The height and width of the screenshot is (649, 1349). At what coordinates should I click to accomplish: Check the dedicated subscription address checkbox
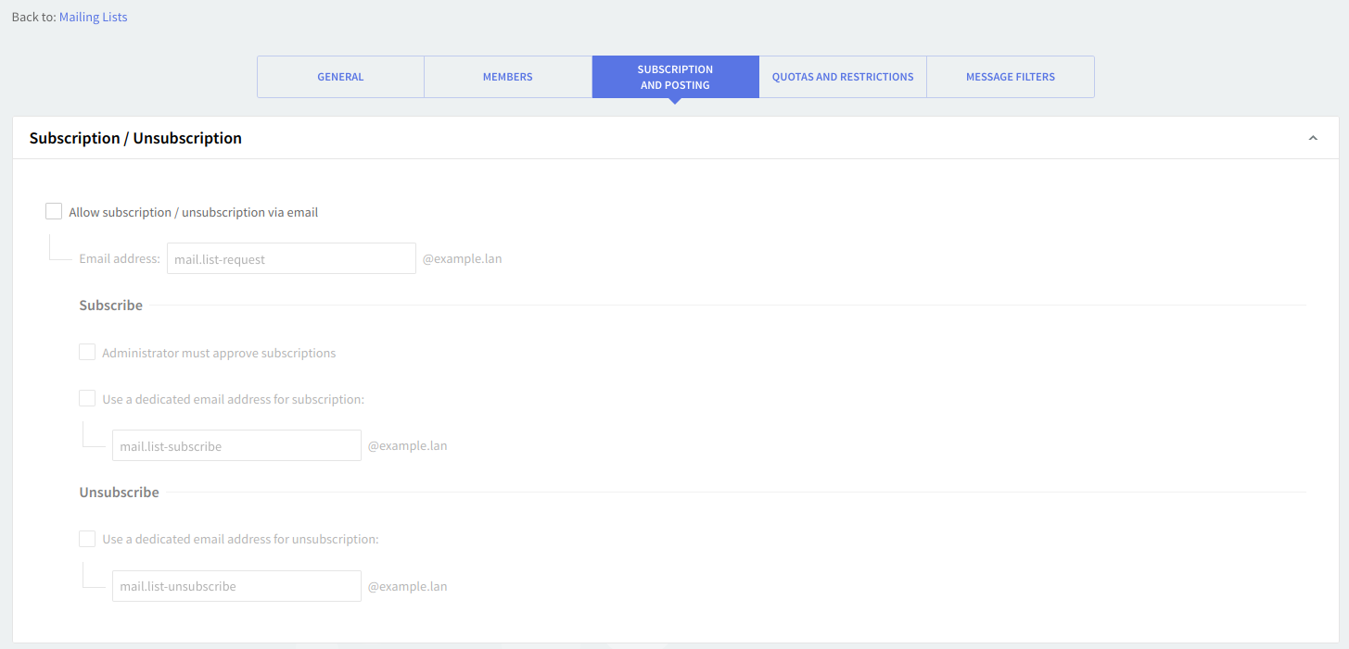point(87,399)
